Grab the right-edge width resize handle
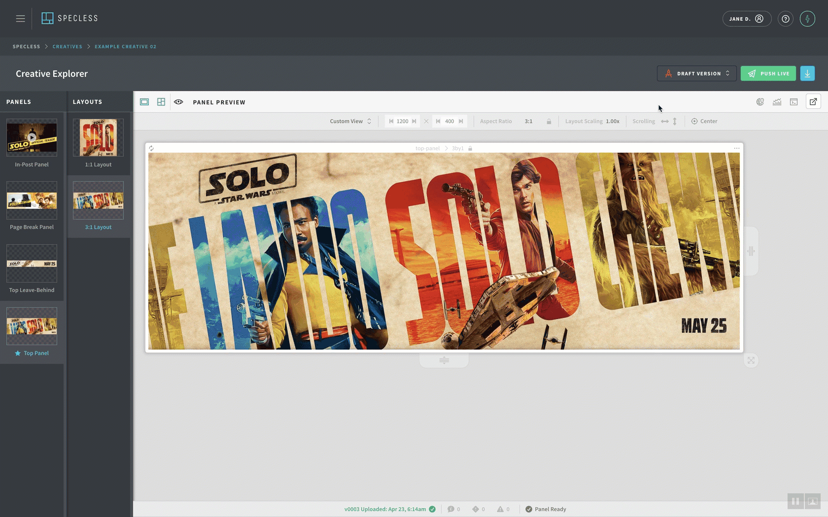828x517 pixels. [x=751, y=251]
